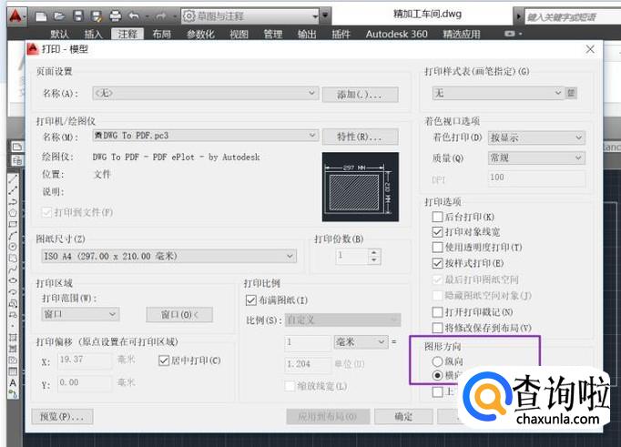Click the Save As icon
This screenshot has height=447, width=621.
coord(97,16)
